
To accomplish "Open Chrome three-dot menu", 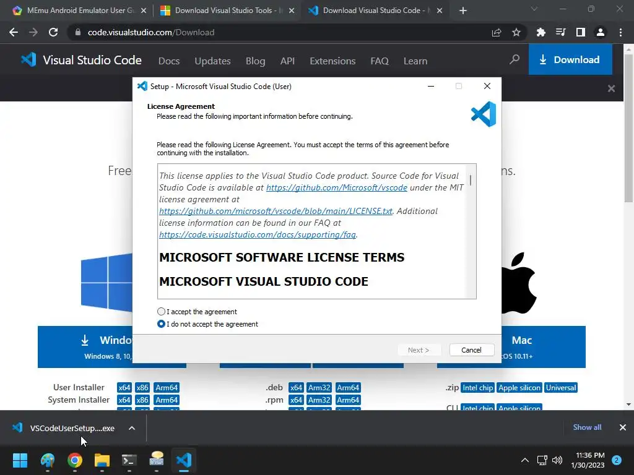I will click(620, 32).
